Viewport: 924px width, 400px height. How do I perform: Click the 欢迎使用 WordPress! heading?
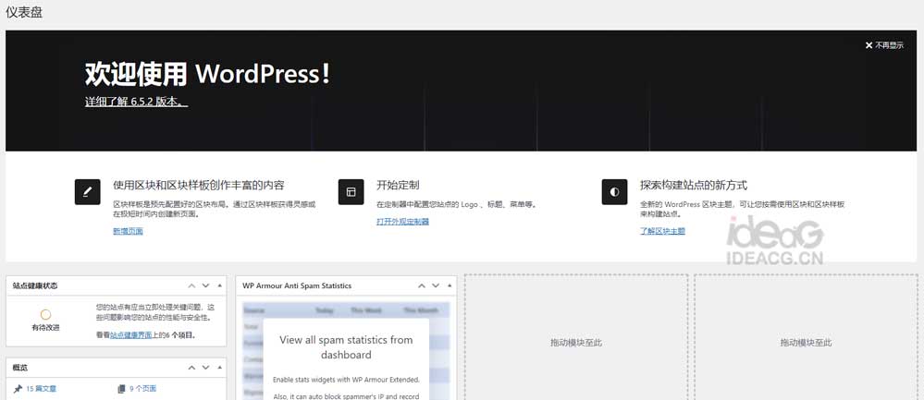pyautogui.click(x=207, y=74)
